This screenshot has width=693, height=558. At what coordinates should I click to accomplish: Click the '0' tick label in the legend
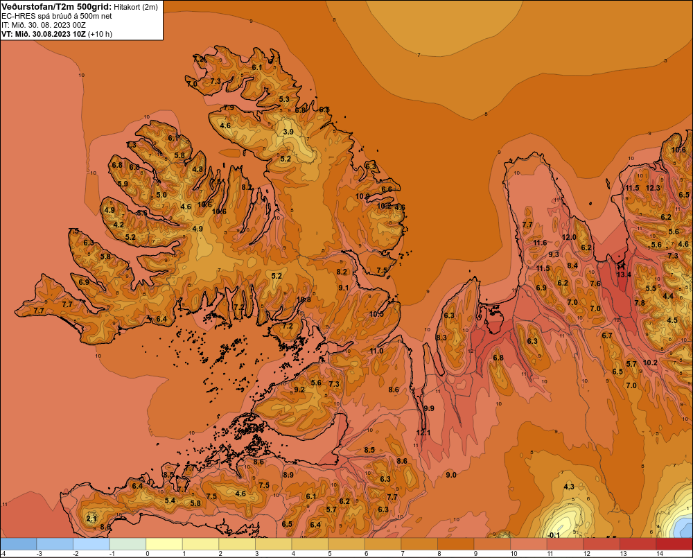pos(148,554)
